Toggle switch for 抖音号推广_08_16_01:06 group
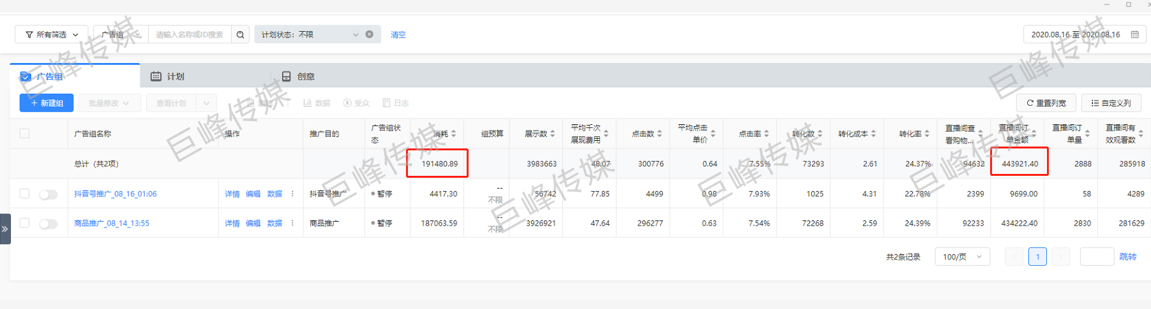The width and height of the screenshot is (1151, 309). 49,194
